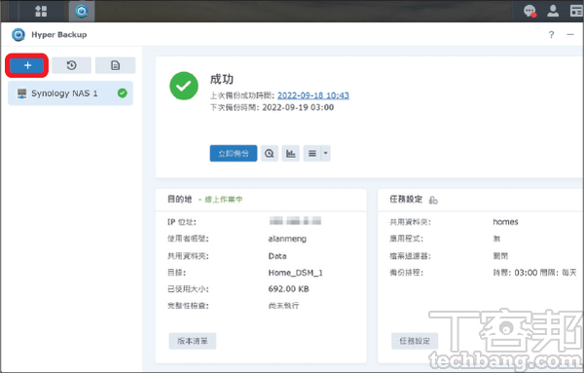Switch to Hyper Backup taskbar icon
The height and width of the screenshot is (373, 584).
(x=82, y=11)
